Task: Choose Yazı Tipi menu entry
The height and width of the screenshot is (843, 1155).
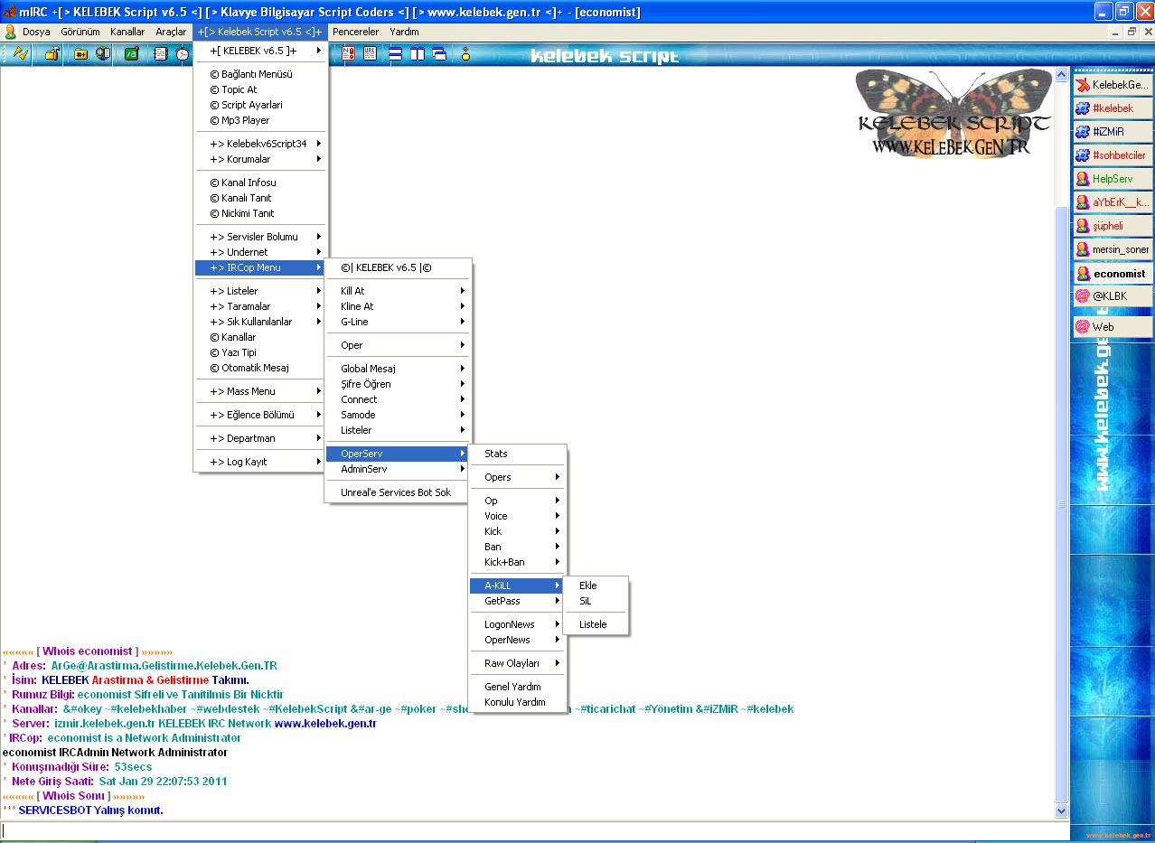Action: click(x=261, y=352)
